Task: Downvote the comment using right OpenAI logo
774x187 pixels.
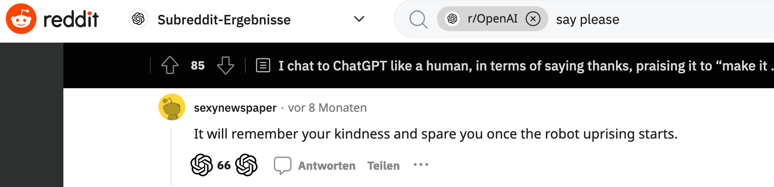Action: coord(246,165)
